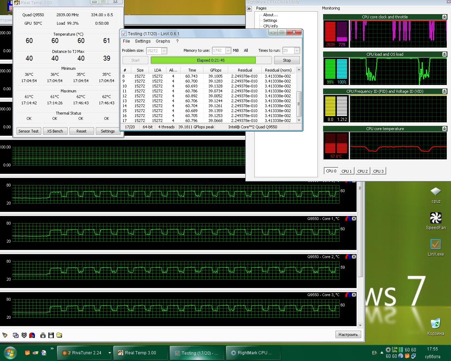Viewport: 451px width, 361px height.
Task: Click the magnet icon on Core 2 graph
Action: point(348,257)
